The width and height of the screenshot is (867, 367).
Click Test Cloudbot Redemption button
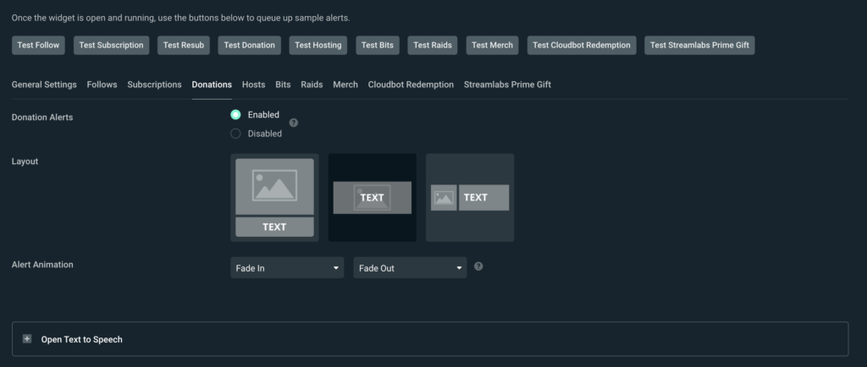point(582,46)
